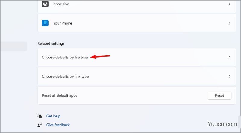Select the highlighted sidebar navigation item
Image resolution: width=241 pixels, height=133 pixels.
pyautogui.click(x=13, y=46)
